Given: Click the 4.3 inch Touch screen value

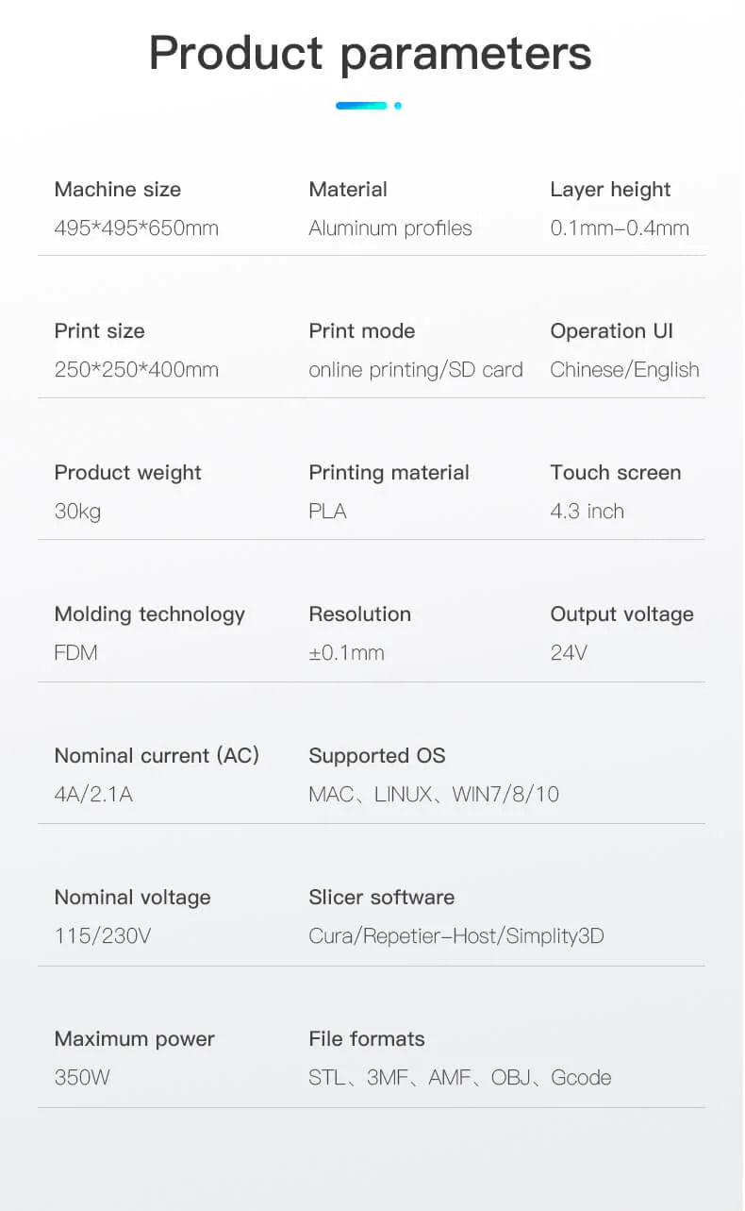Looking at the screenshot, I should click(x=588, y=511).
